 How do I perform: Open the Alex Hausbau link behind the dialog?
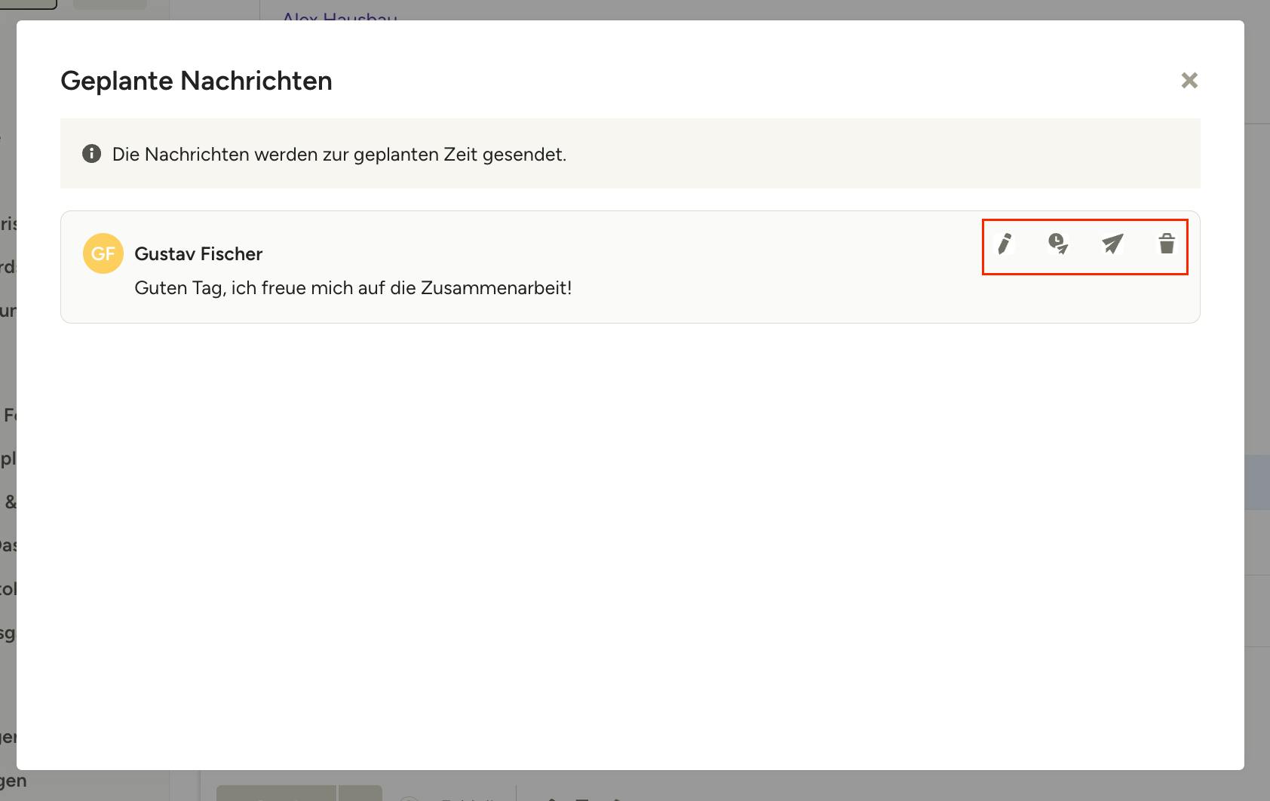(x=339, y=15)
